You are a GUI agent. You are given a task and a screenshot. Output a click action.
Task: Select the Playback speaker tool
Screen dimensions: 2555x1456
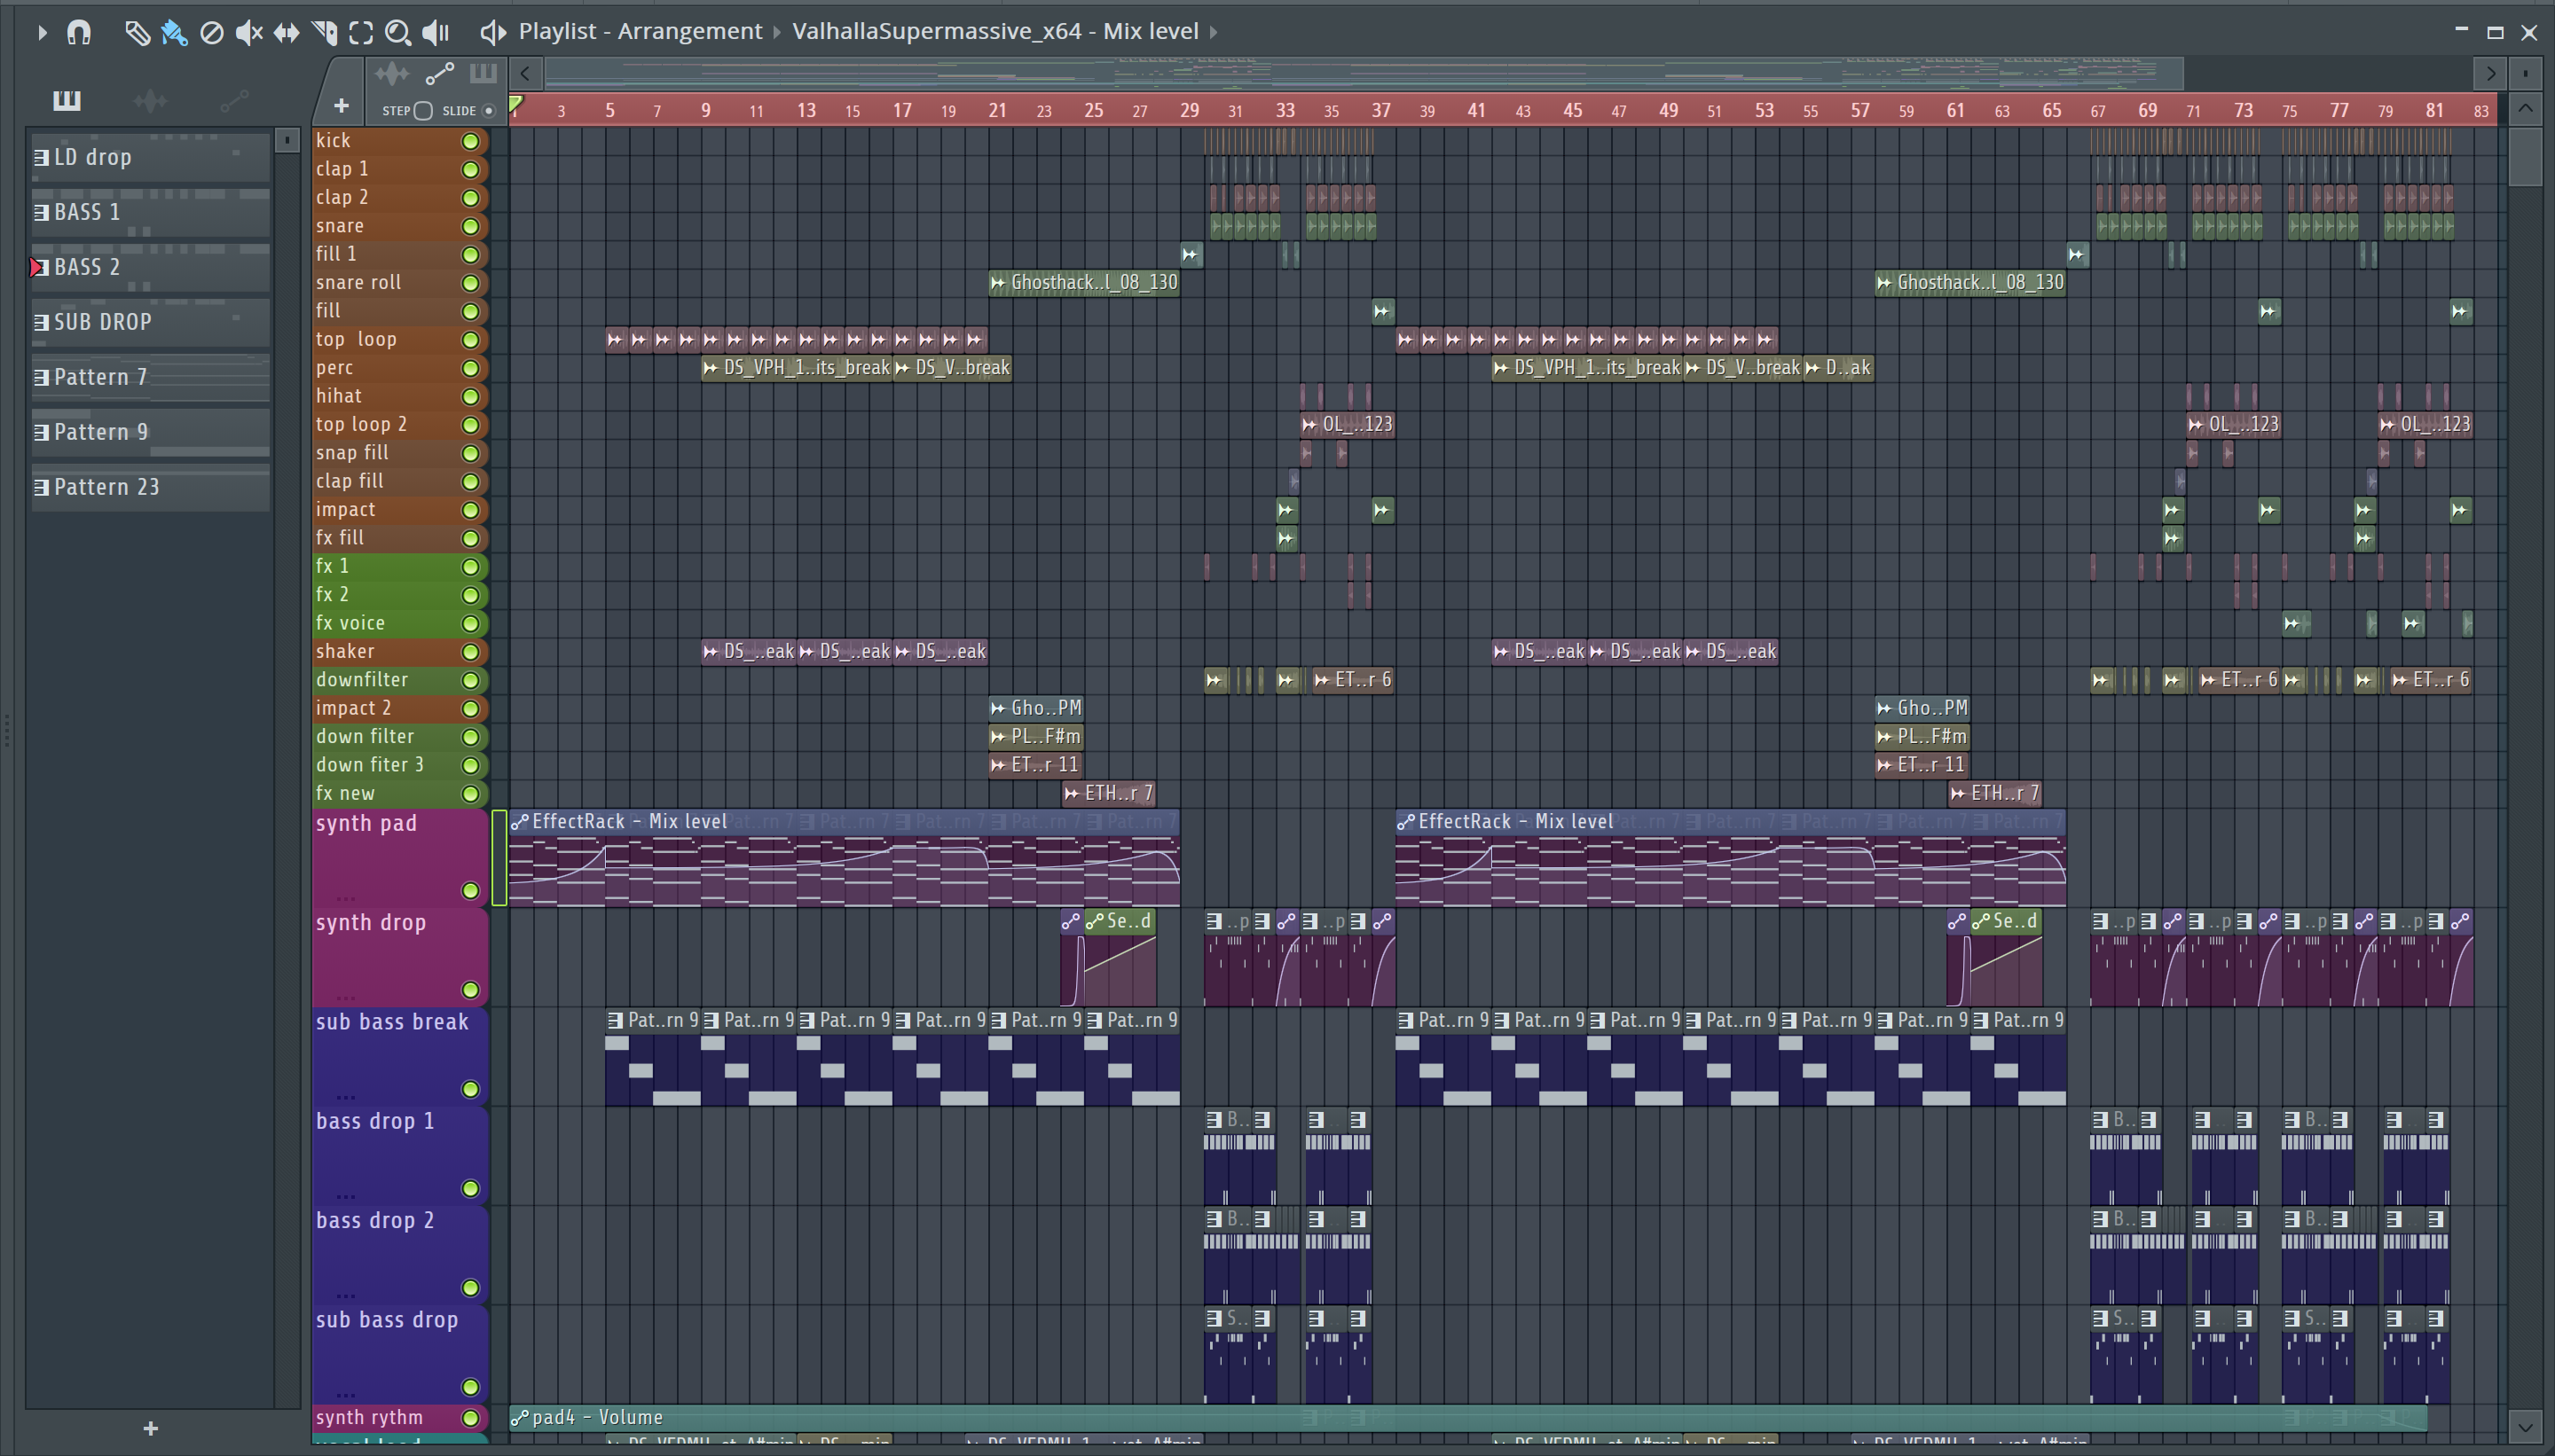tap(436, 33)
